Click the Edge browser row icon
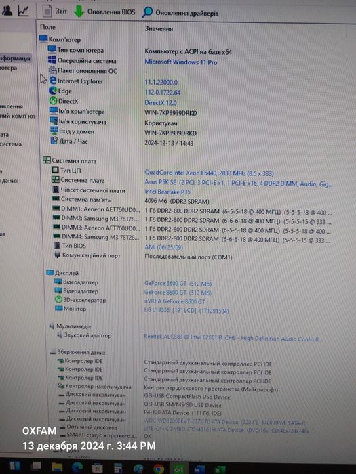The width and height of the screenshot is (356, 474). click(x=53, y=90)
